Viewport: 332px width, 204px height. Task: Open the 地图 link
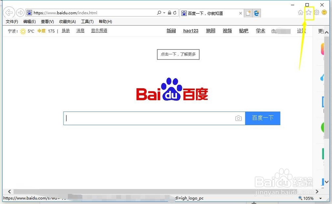pyautogui.click(x=210, y=31)
